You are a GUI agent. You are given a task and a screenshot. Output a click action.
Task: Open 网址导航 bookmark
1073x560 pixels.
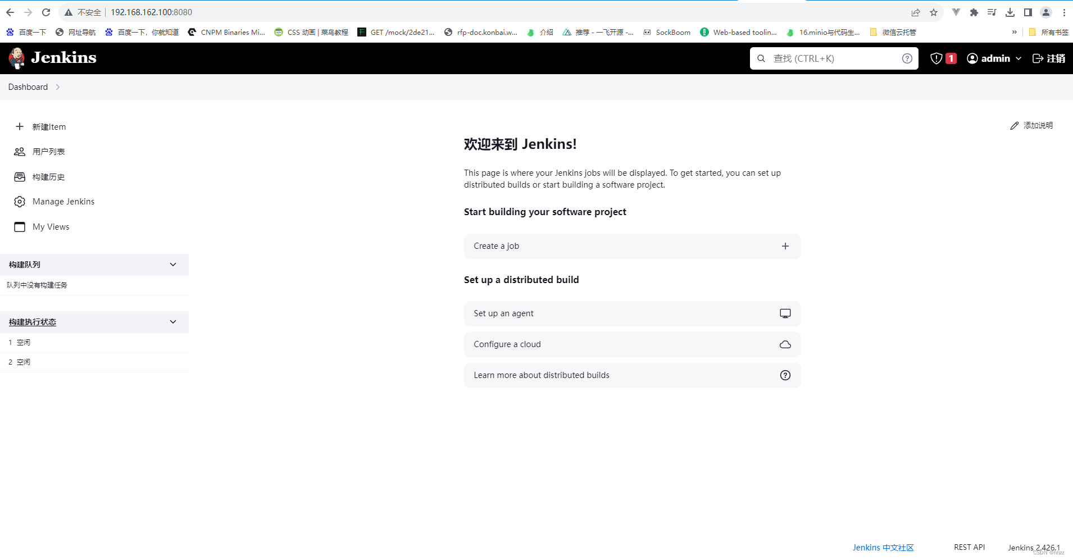click(x=76, y=32)
